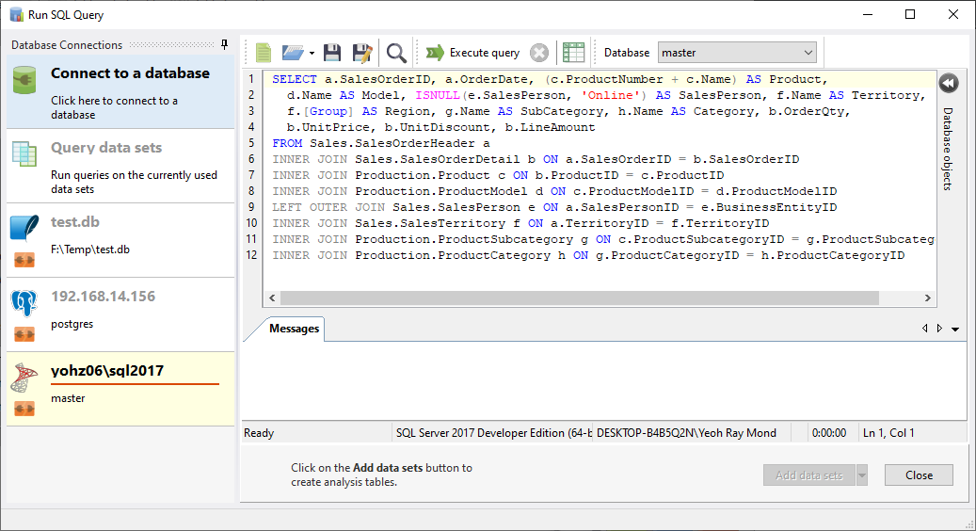Switch to the Messages tab
The height and width of the screenshot is (531, 976).
point(295,329)
